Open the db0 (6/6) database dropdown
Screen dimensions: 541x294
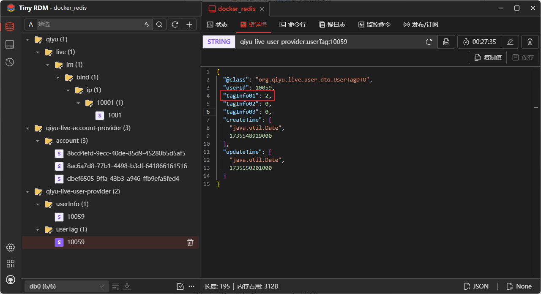pyautogui.click(x=66, y=286)
